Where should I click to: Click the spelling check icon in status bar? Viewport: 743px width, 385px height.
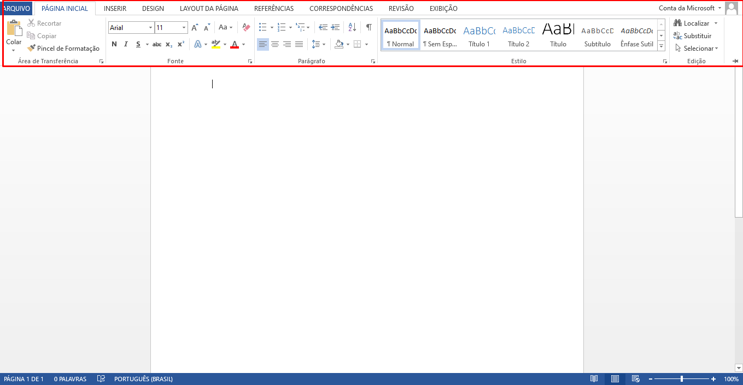coord(101,379)
